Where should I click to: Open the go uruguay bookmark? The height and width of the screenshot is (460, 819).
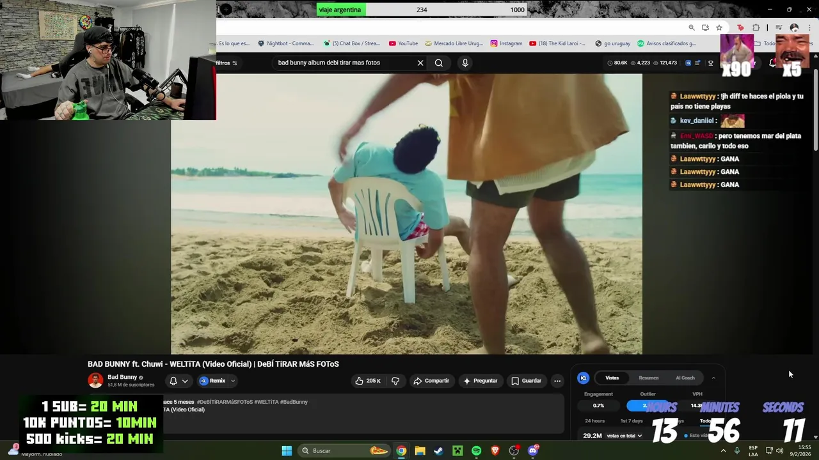pyautogui.click(x=613, y=43)
